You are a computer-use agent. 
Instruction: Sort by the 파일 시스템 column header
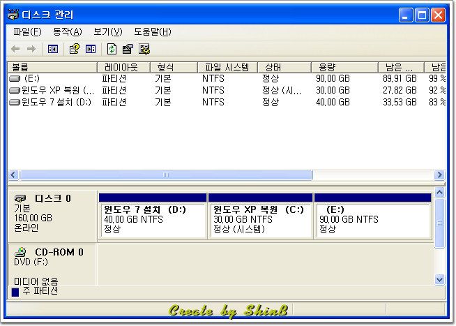click(x=228, y=67)
